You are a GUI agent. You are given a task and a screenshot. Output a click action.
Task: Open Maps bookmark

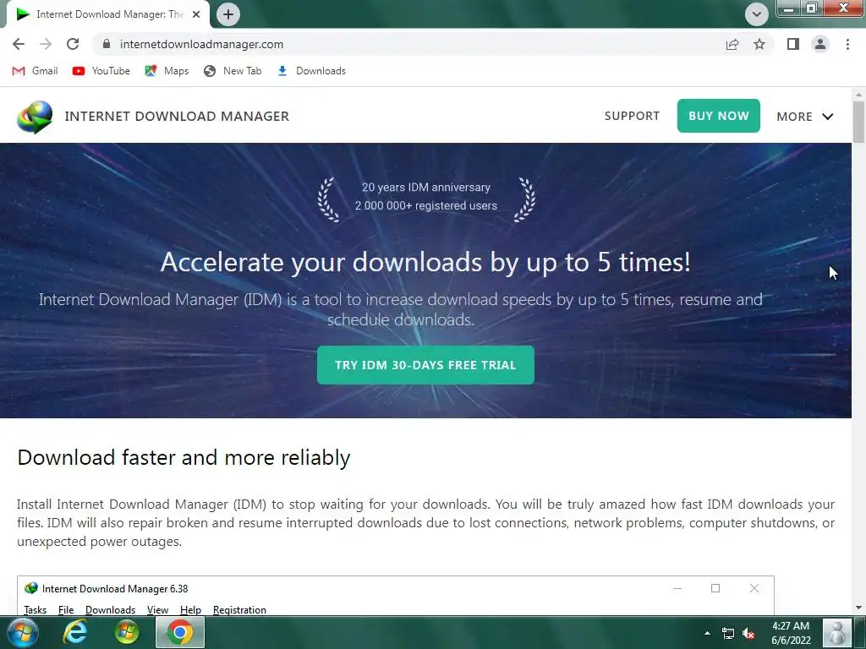tap(167, 71)
